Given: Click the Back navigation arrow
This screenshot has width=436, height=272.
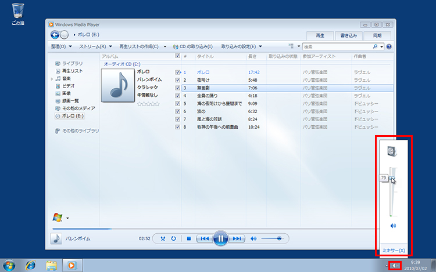Looking at the screenshot, I should point(55,35).
